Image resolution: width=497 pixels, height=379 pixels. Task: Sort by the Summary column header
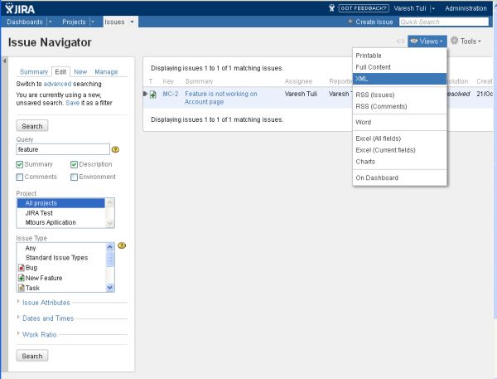(199, 81)
